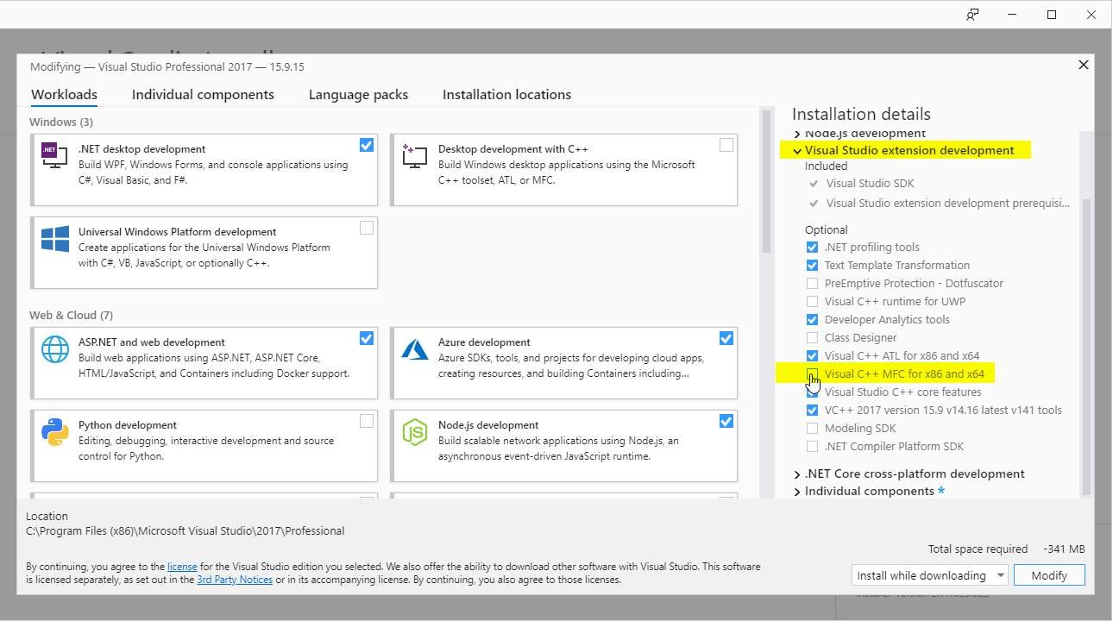Uncheck Text Template Transformation option

coord(812,266)
